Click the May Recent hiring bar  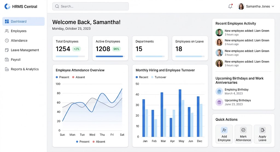click(180, 113)
